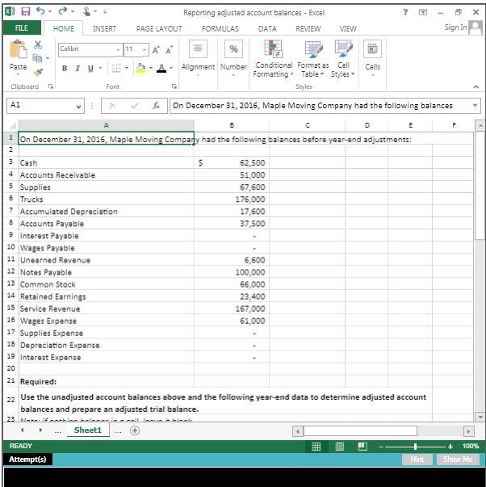Click the Touch/Mouse mode icon
Image resolution: width=486 pixels, height=487 pixels.
[87, 11]
